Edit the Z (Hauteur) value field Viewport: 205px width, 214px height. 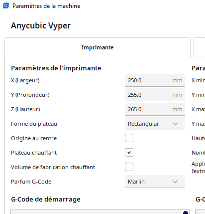155,109
